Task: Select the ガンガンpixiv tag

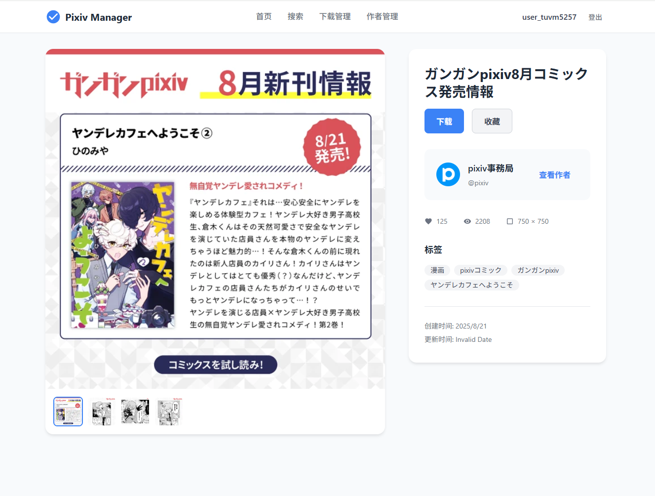Action: click(x=538, y=270)
